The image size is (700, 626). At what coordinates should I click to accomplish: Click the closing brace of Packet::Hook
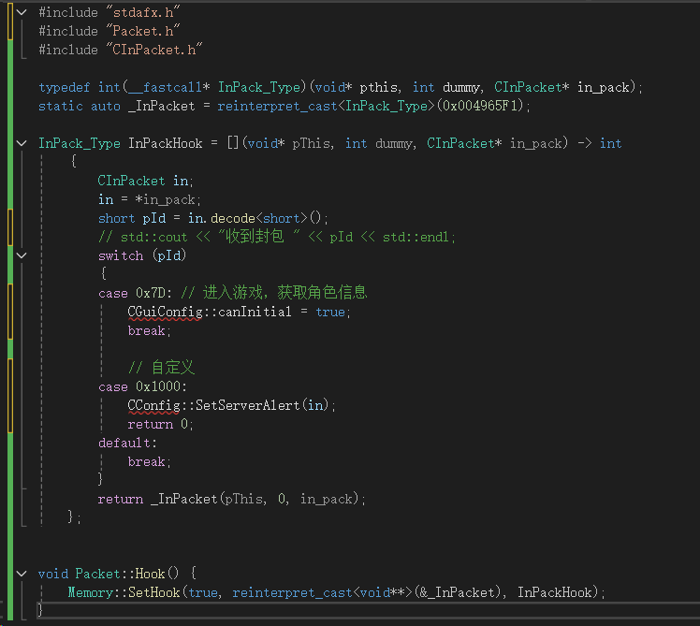point(40,610)
